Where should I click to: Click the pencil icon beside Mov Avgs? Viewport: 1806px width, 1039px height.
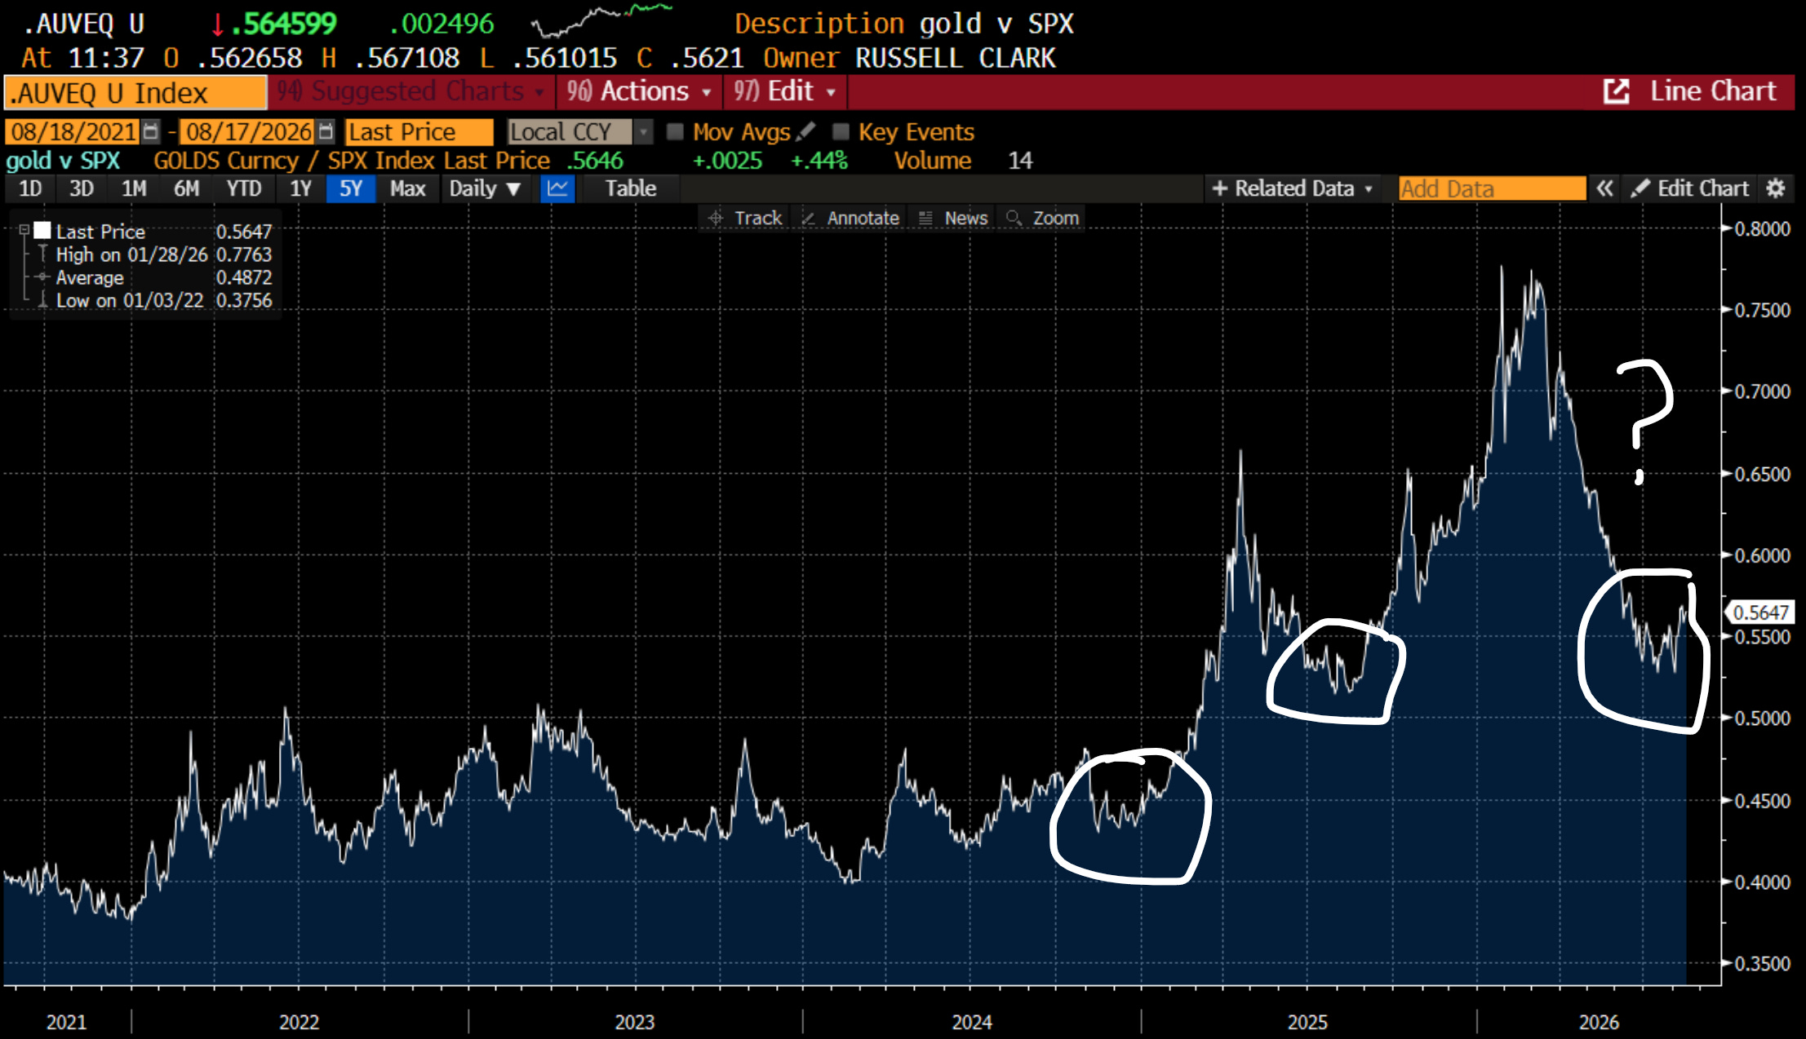pyautogui.click(x=806, y=131)
